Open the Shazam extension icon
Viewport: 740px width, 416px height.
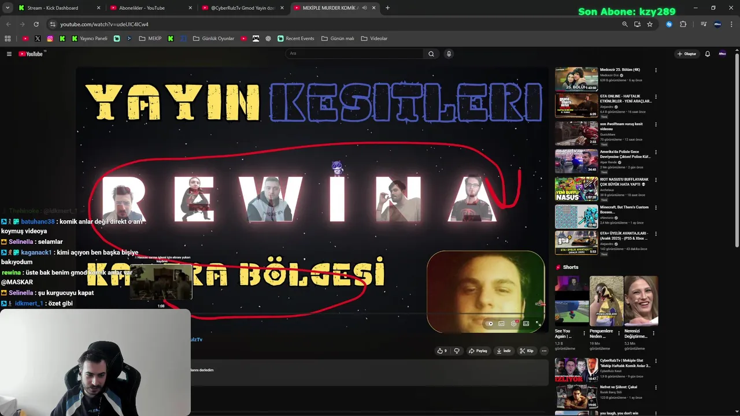click(669, 24)
